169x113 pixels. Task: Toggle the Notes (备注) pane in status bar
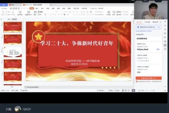110,90
